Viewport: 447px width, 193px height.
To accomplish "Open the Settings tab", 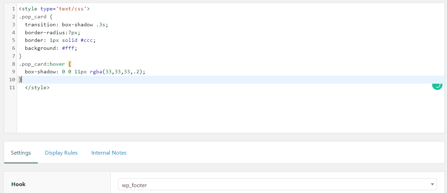I will pyautogui.click(x=21, y=153).
